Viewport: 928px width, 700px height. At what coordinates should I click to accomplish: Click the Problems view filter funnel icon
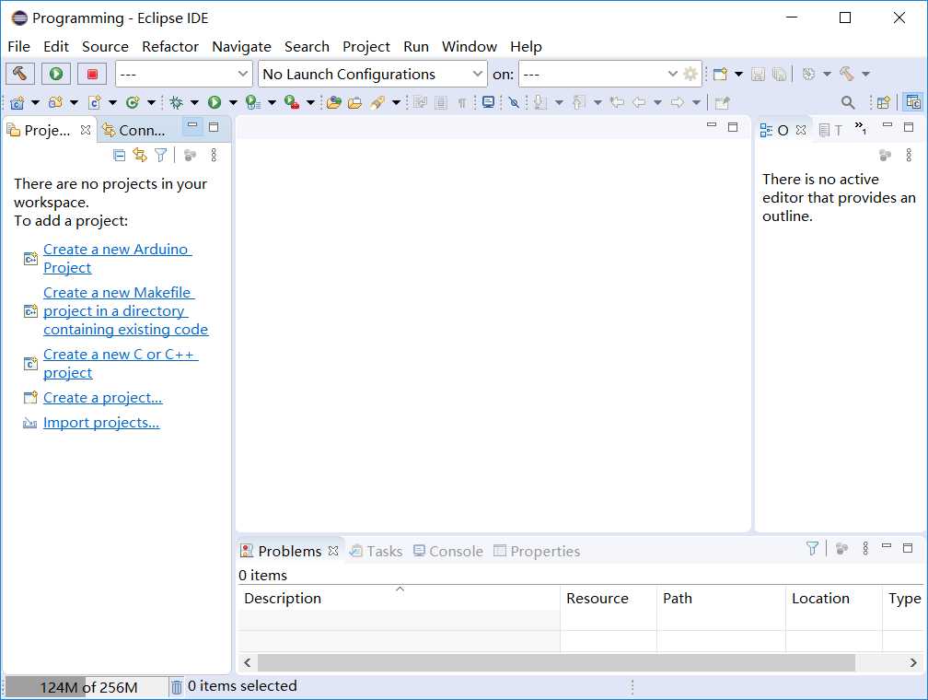(812, 548)
